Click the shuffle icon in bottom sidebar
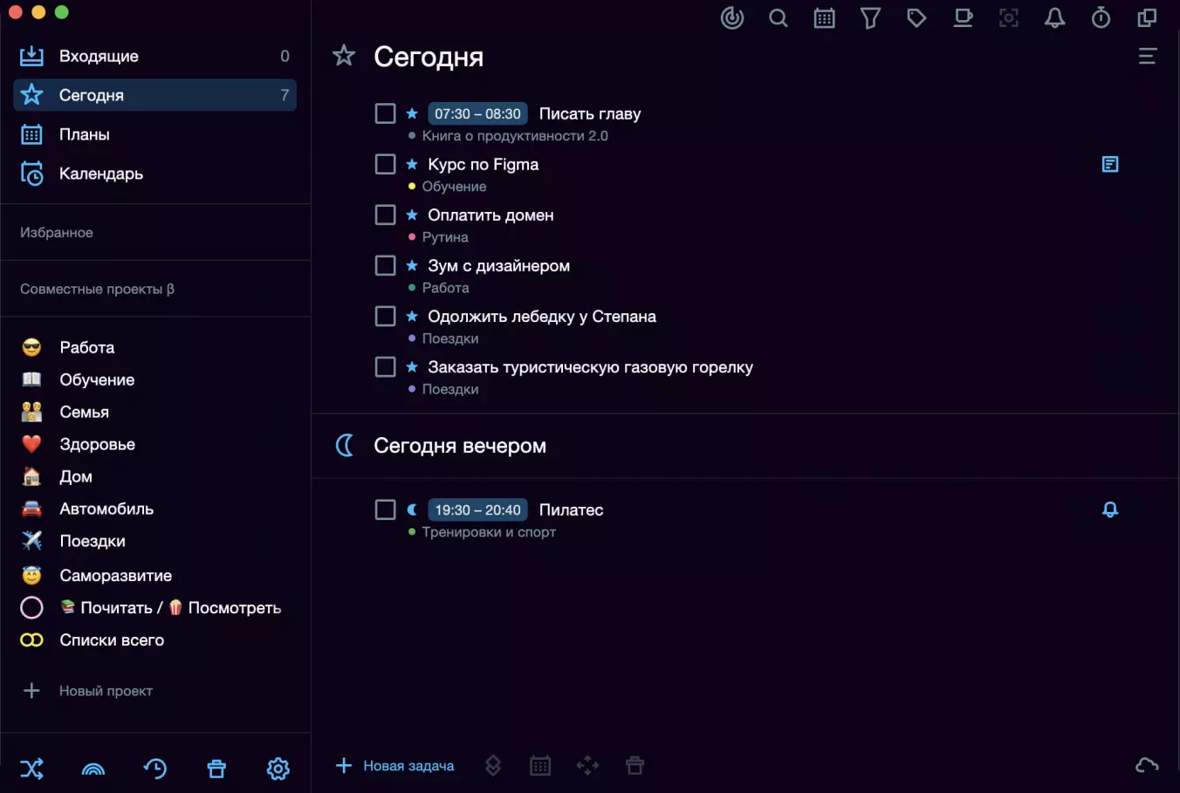The image size is (1180, 793). click(31, 769)
